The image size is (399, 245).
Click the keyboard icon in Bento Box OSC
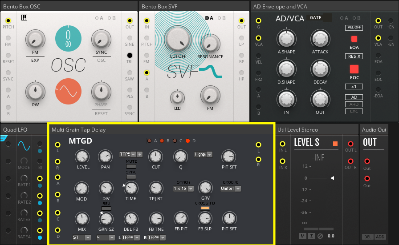pyautogui.click(x=24, y=17)
